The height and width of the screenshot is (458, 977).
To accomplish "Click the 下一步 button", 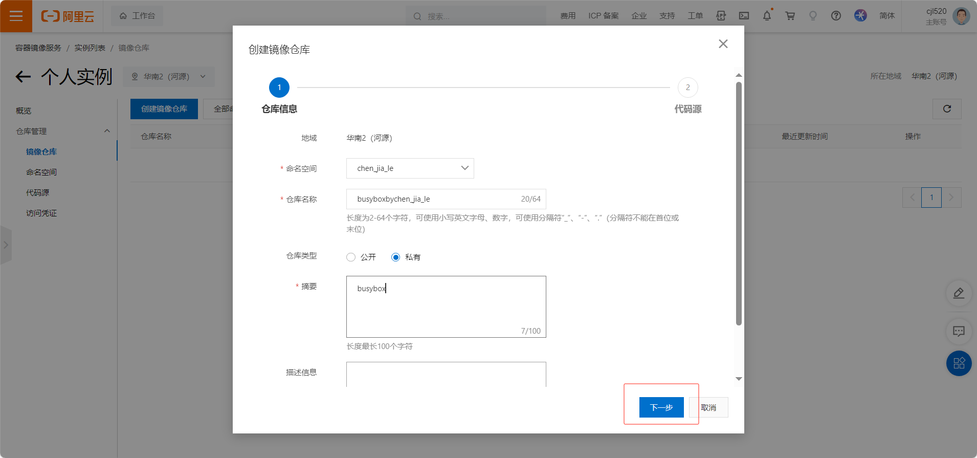I will (x=661, y=407).
